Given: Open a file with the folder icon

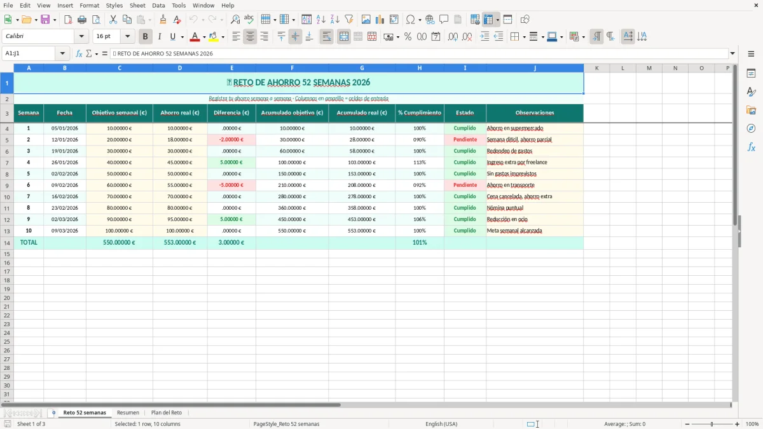Looking at the screenshot, I should point(26,20).
